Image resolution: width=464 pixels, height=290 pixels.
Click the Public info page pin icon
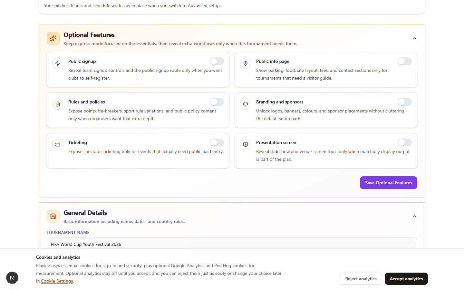[246, 63]
